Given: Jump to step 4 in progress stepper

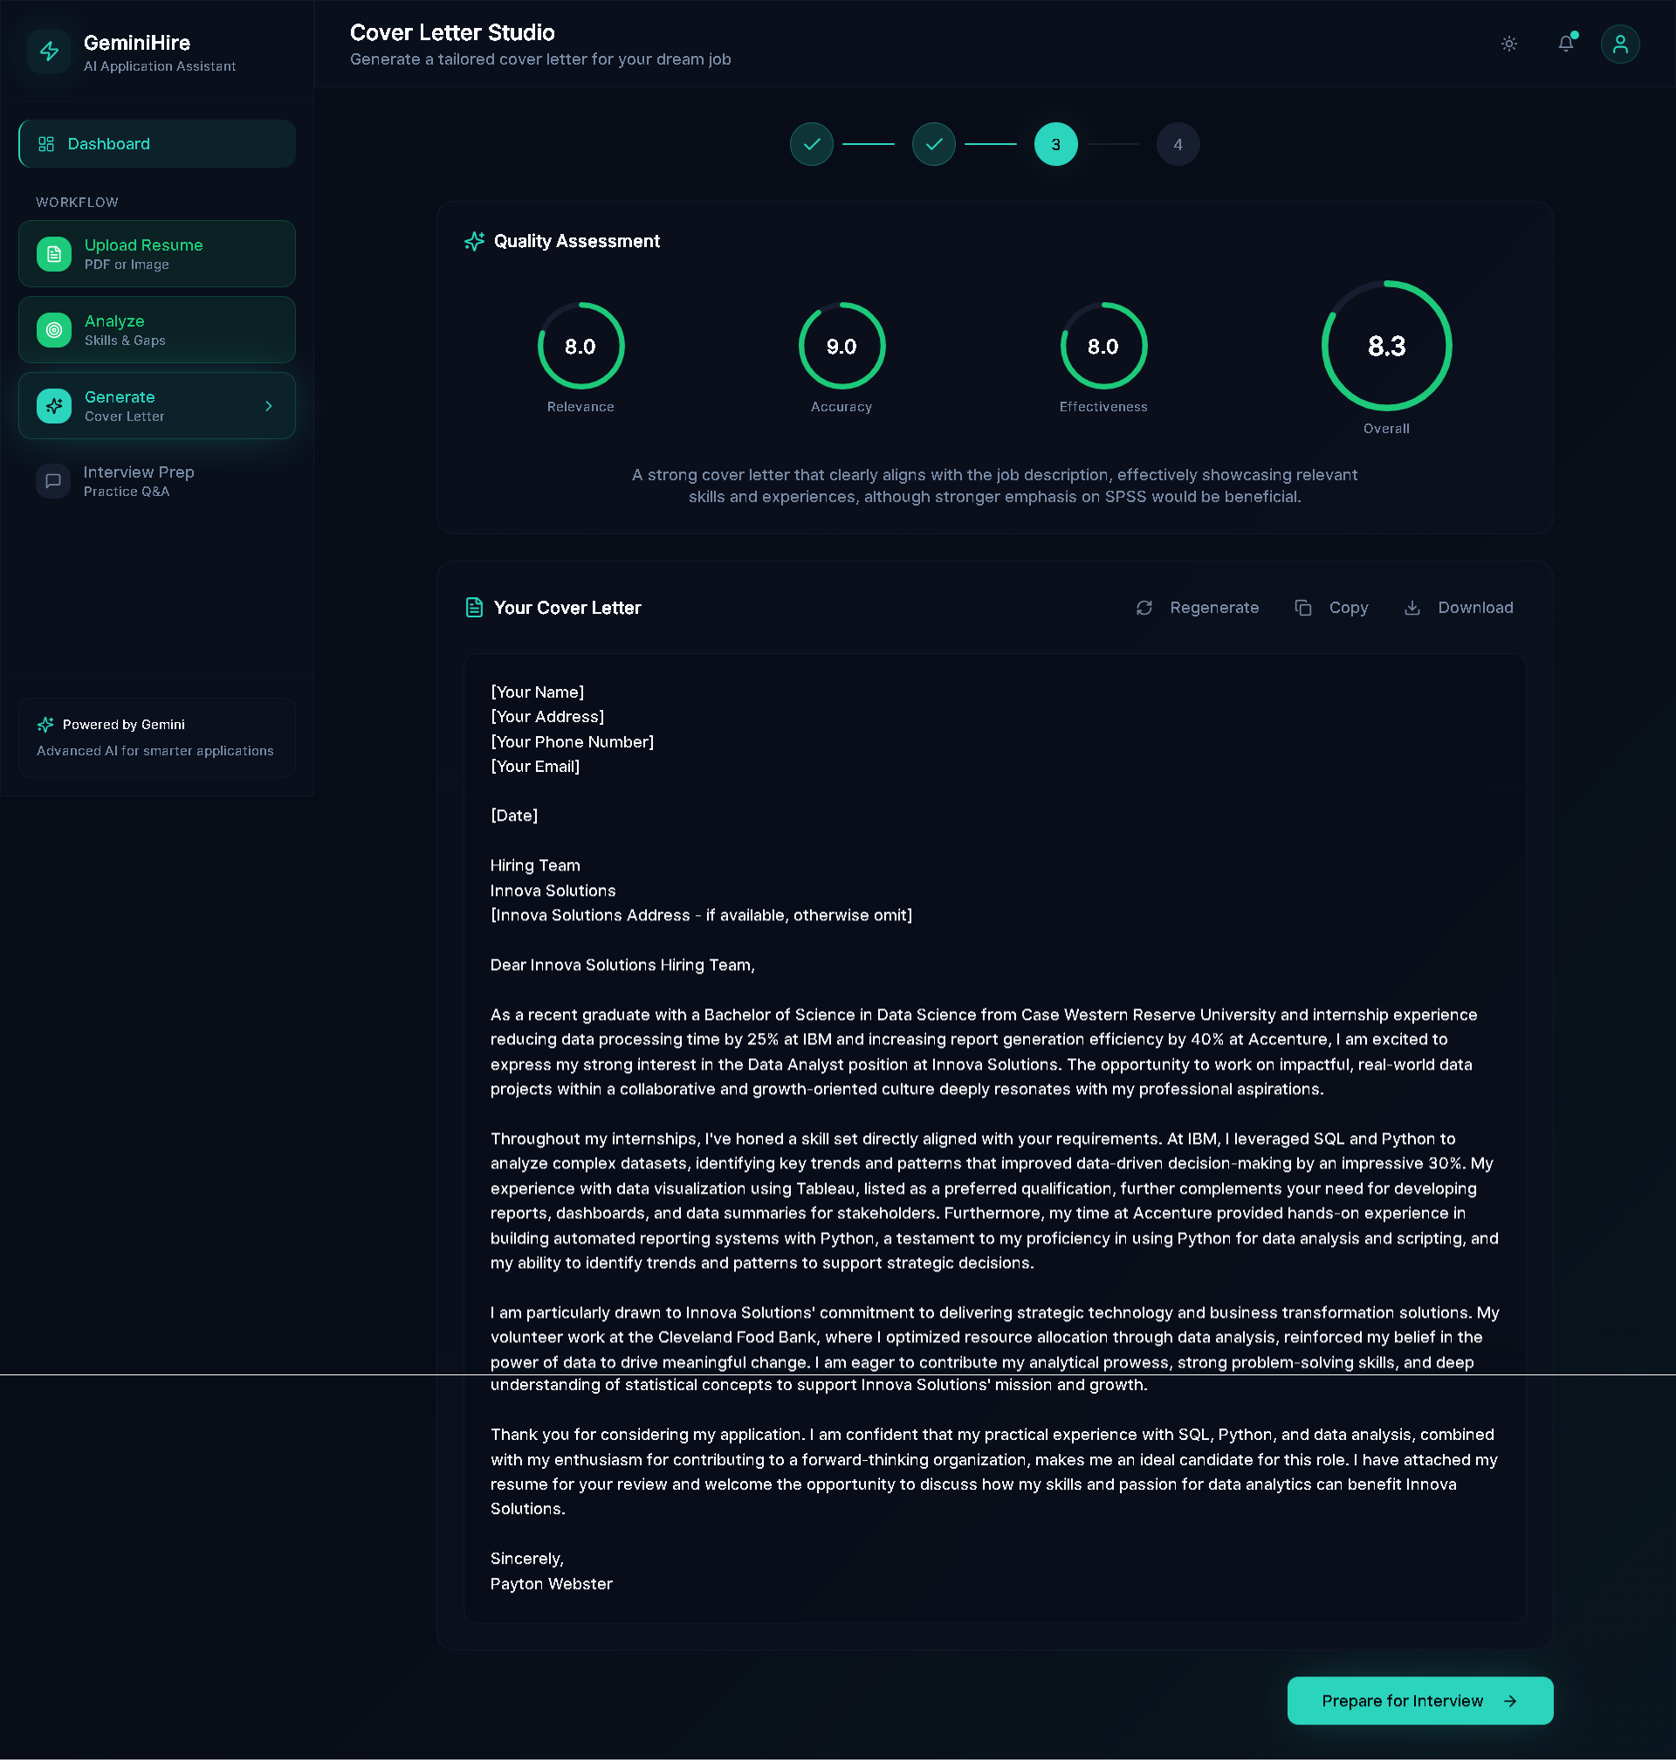Looking at the screenshot, I should pyautogui.click(x=1178, y=145).
